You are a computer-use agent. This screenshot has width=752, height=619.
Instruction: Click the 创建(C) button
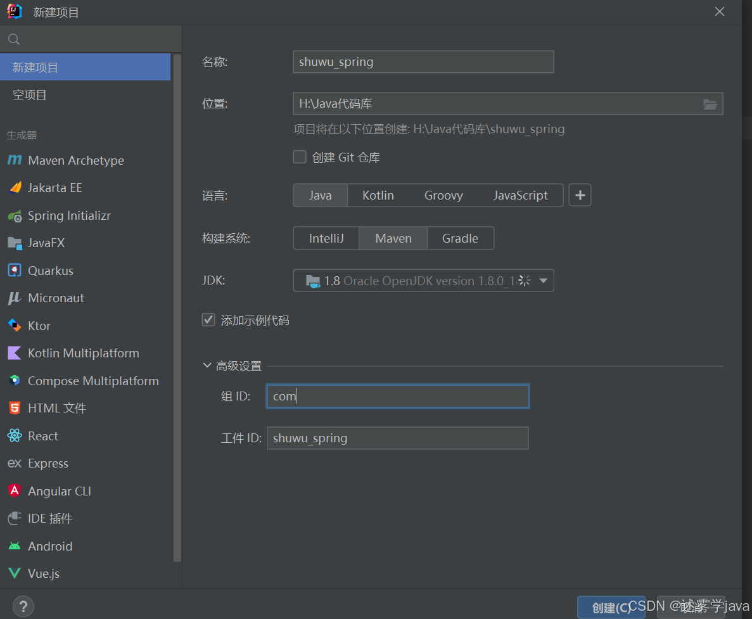(x=611, y=608)
